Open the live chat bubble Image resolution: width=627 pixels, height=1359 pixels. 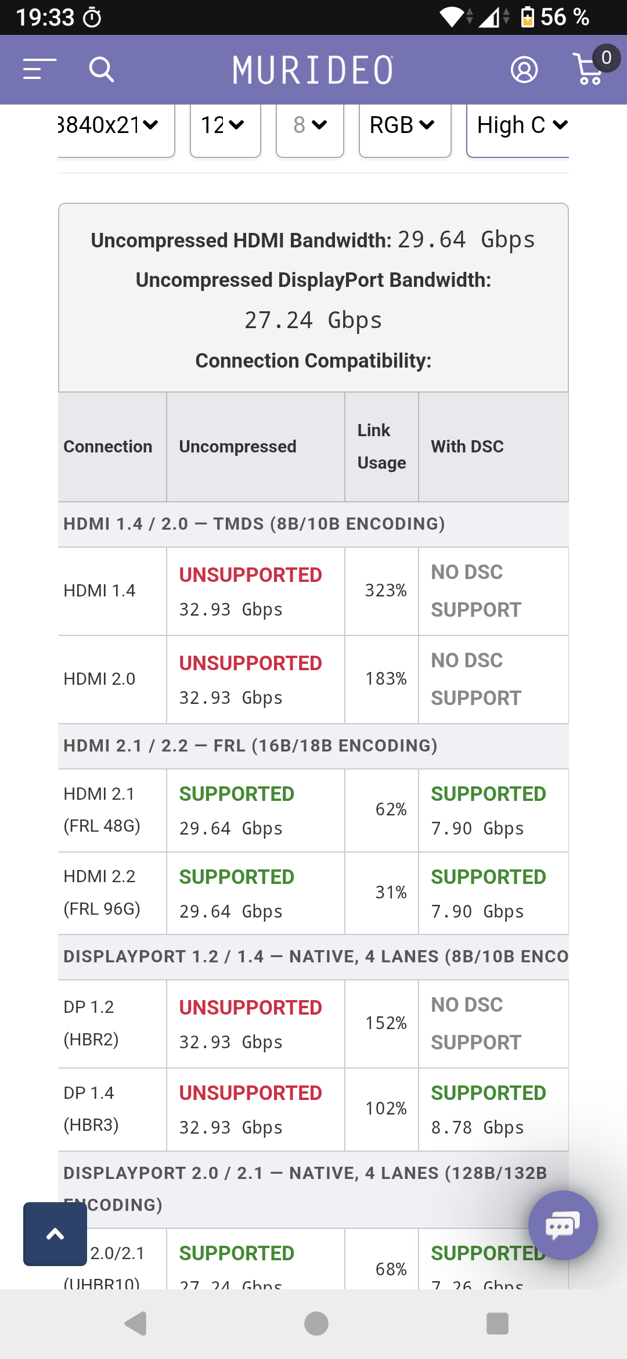coord(563,1225)
